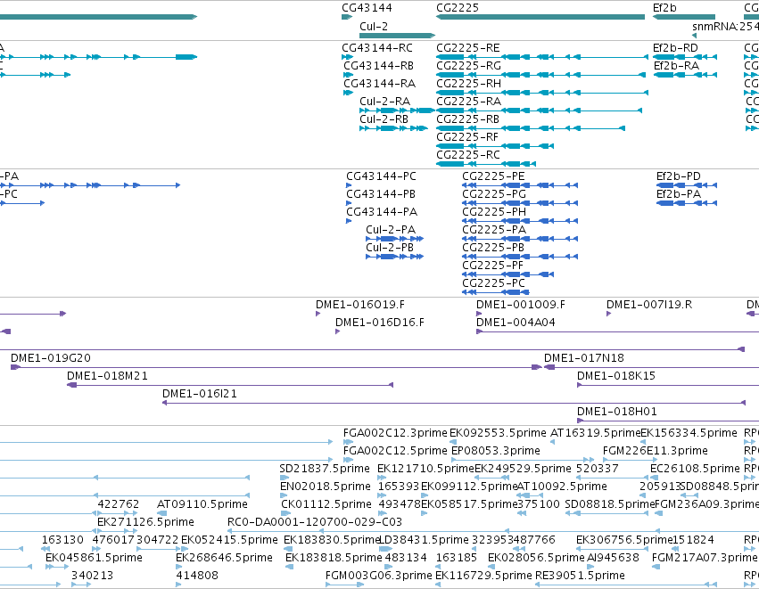Click protein CG43144-PA label
This screenshot has height=589, width=759.
click(x=382, y=212)
